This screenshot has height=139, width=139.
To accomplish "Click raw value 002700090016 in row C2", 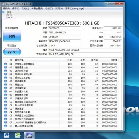I will [x=110, y=109].
